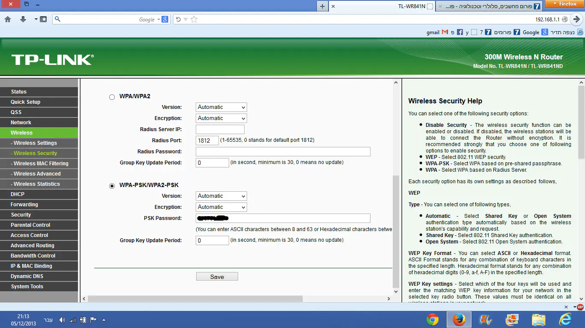This screenshot has height=328, width=585.
Task: Open Version dropdown under WPA/WPA2
Action: pyautogui.click(x=221, y=107)
